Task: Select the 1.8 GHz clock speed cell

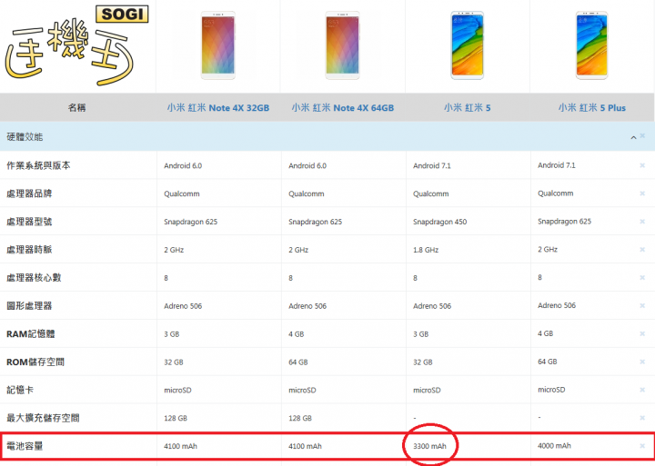Action: pos(426,250)
